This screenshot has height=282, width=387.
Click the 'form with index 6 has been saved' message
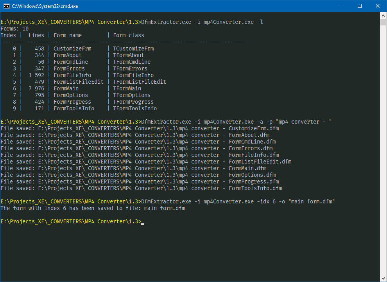point(93,208)
